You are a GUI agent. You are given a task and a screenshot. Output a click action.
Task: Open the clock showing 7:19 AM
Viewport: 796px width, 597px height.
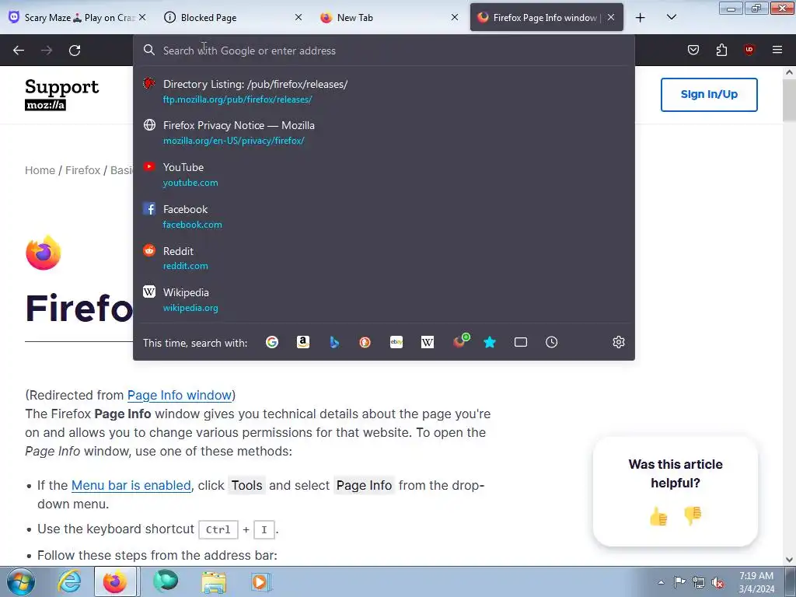pos(756,582)
